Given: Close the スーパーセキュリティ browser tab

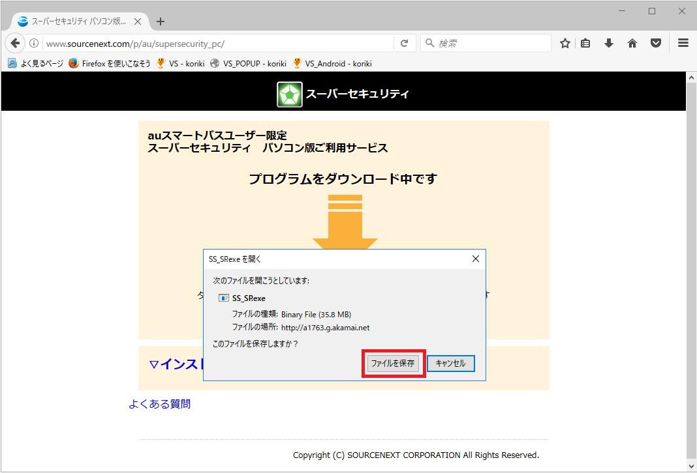Looking at the screenshot, I should [138, 21].
